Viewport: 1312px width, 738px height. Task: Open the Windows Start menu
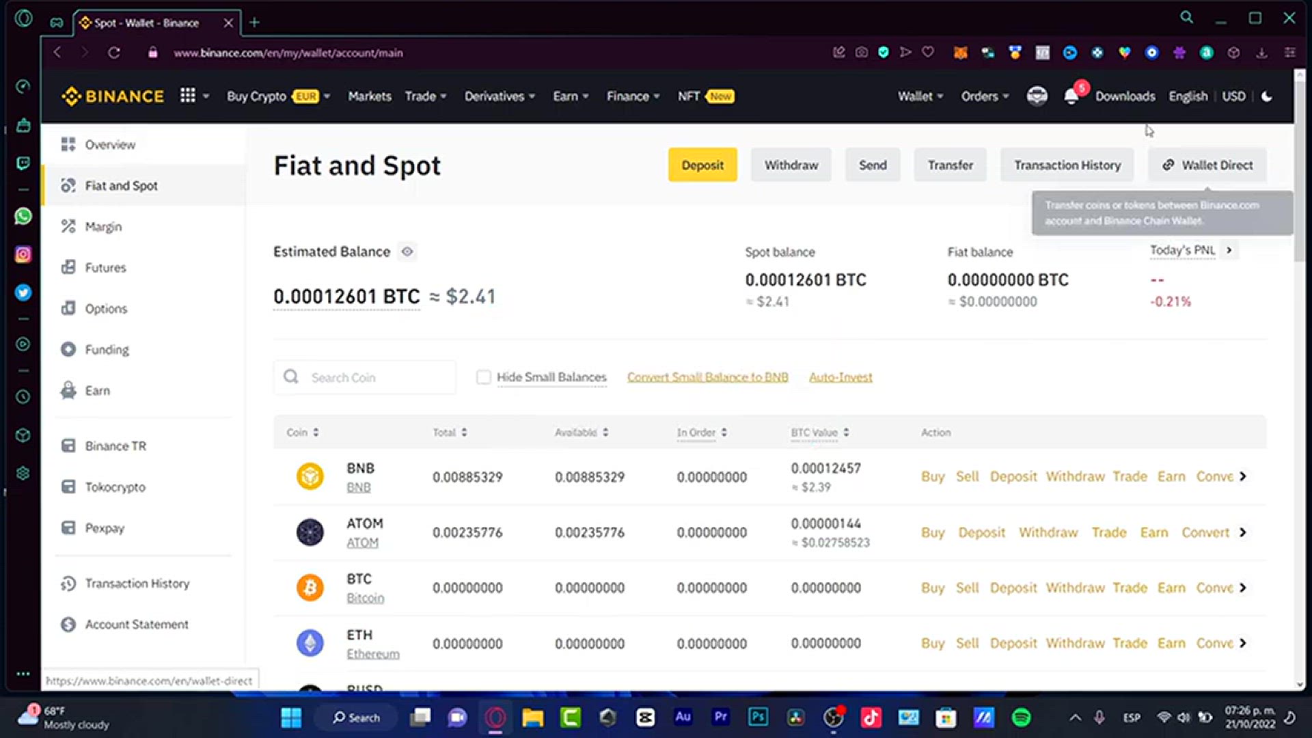click(291, 717)
